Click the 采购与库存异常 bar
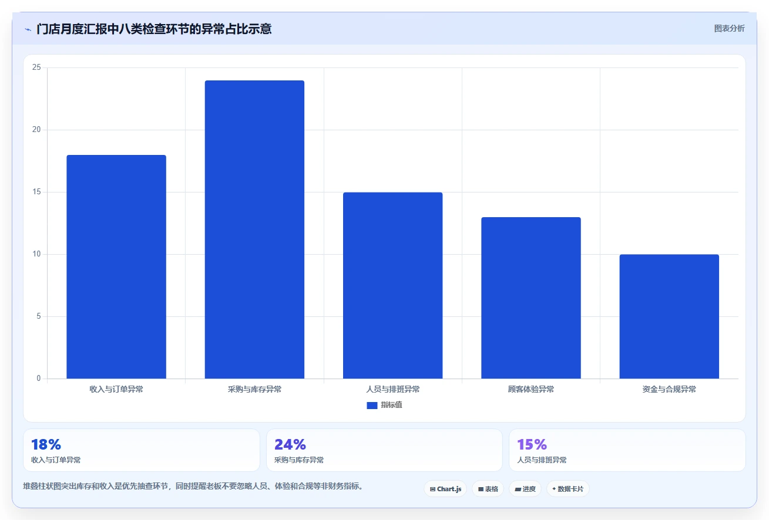This screenshot has width=769, height=520. tap(254, 229)
